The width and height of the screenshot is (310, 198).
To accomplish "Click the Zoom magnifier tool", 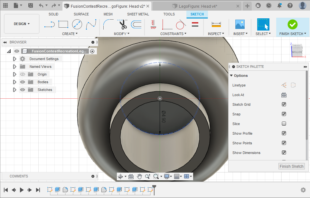I will (147, 176).
